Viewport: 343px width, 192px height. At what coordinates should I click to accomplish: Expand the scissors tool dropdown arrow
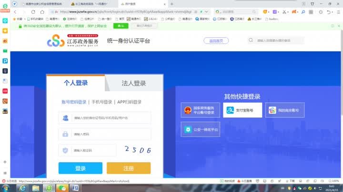[288, 12]
